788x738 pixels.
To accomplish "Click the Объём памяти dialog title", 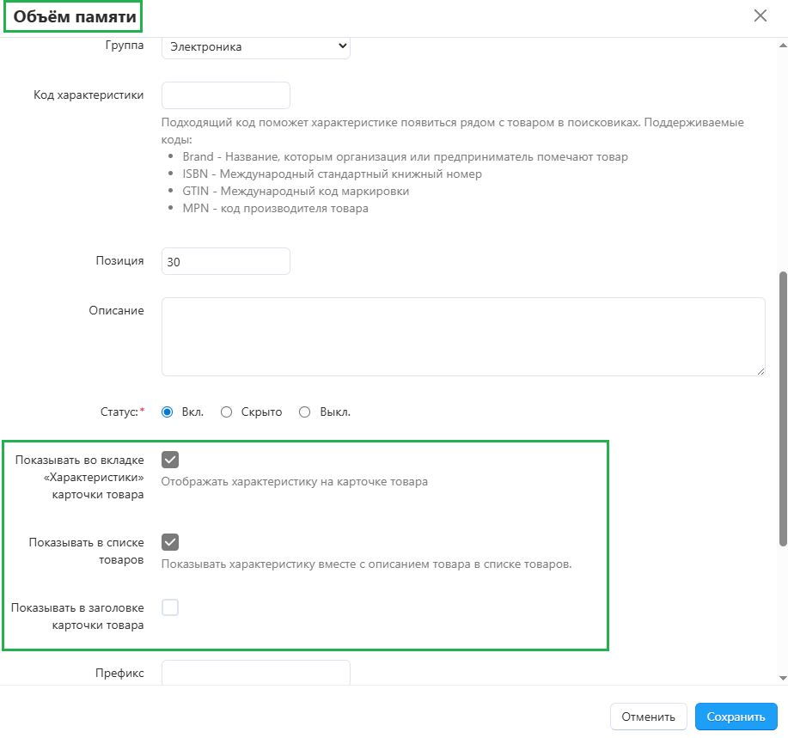I will point(72,16).
